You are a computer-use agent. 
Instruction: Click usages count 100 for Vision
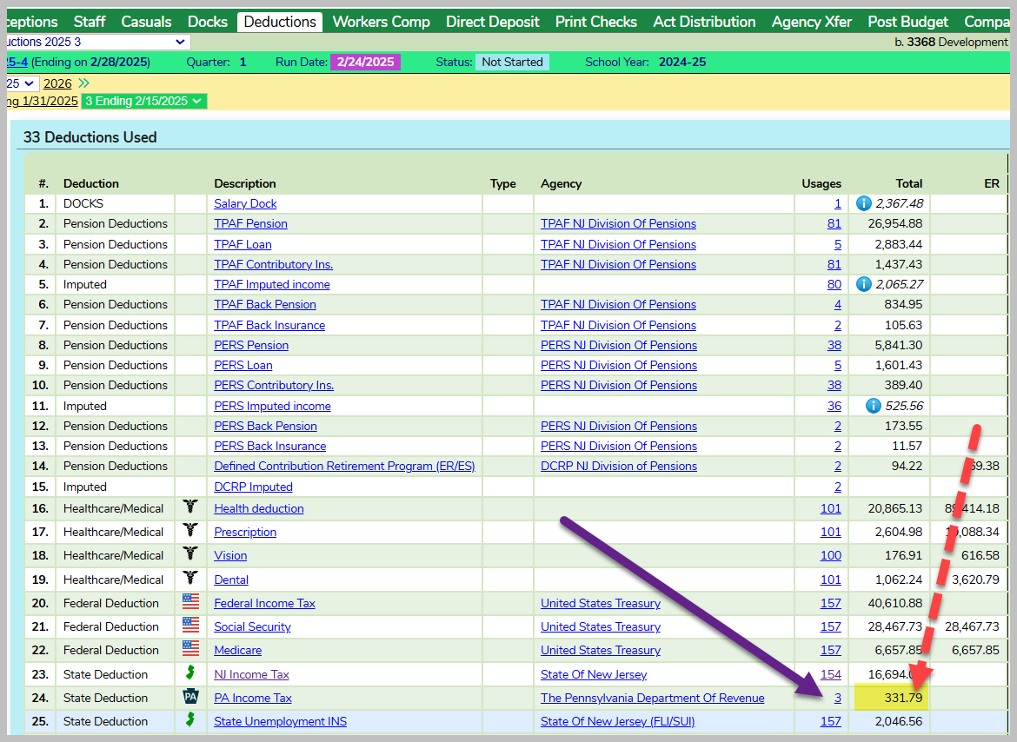(x=831, y=555)
